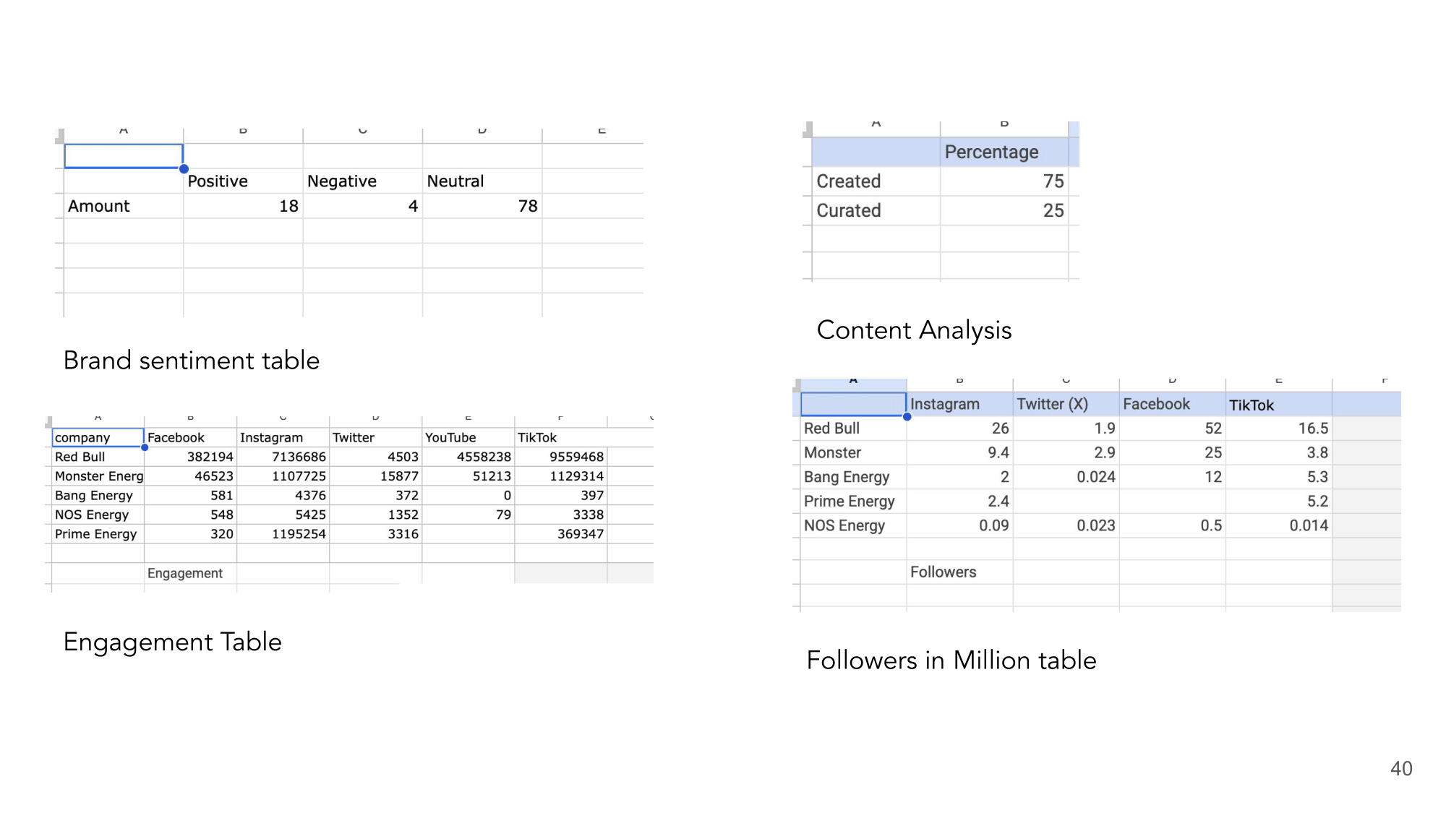Image resolution: width=1446 pixels, height=813 pixels.
Task: Select 'NOS Energy' in followers table
Action: tap(853, 525)
